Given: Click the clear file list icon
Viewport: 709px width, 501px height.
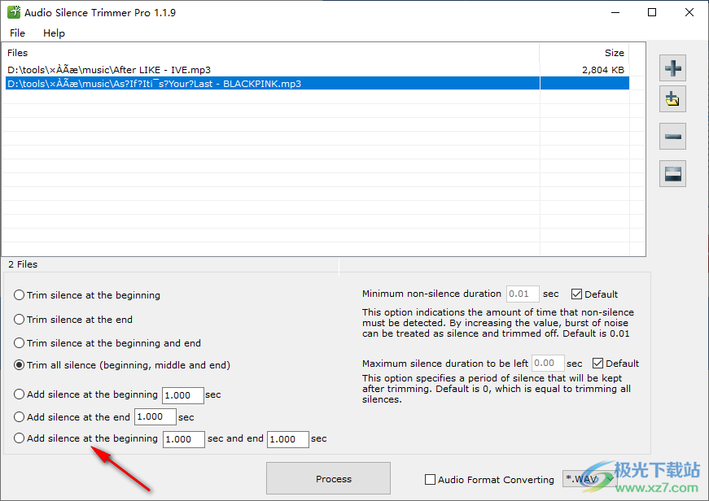Looking at the screenshot, I should tap(673, 173).
